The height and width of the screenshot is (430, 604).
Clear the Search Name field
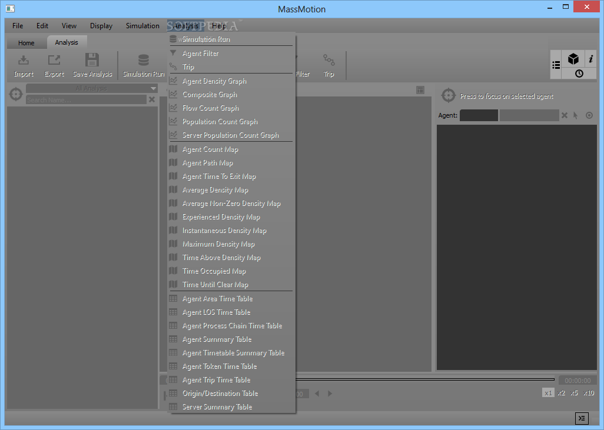coord(152,99)
